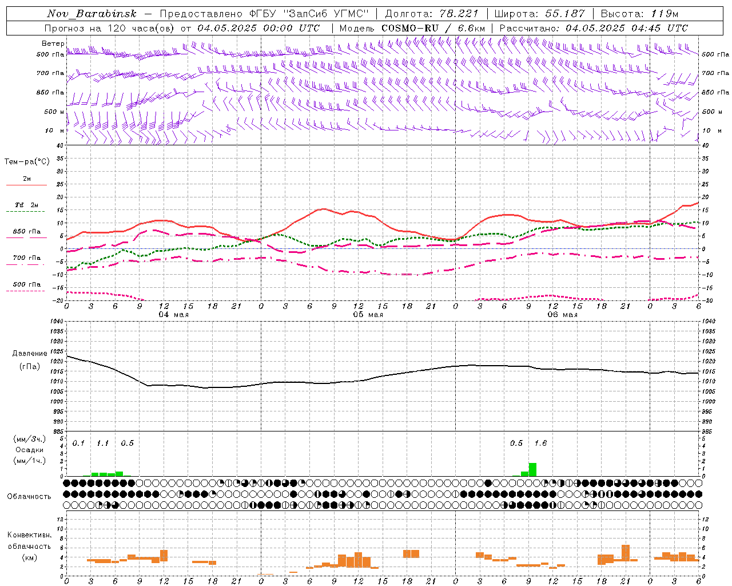Click the '1.1' precipitation amount value
Screen dimensions: 732x586
[103, 444]
